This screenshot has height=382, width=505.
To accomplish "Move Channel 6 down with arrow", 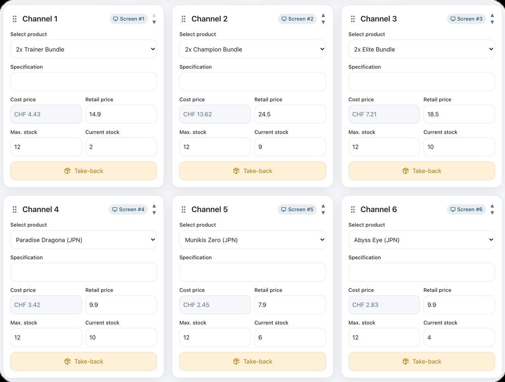I will click(x=492, y=213).
